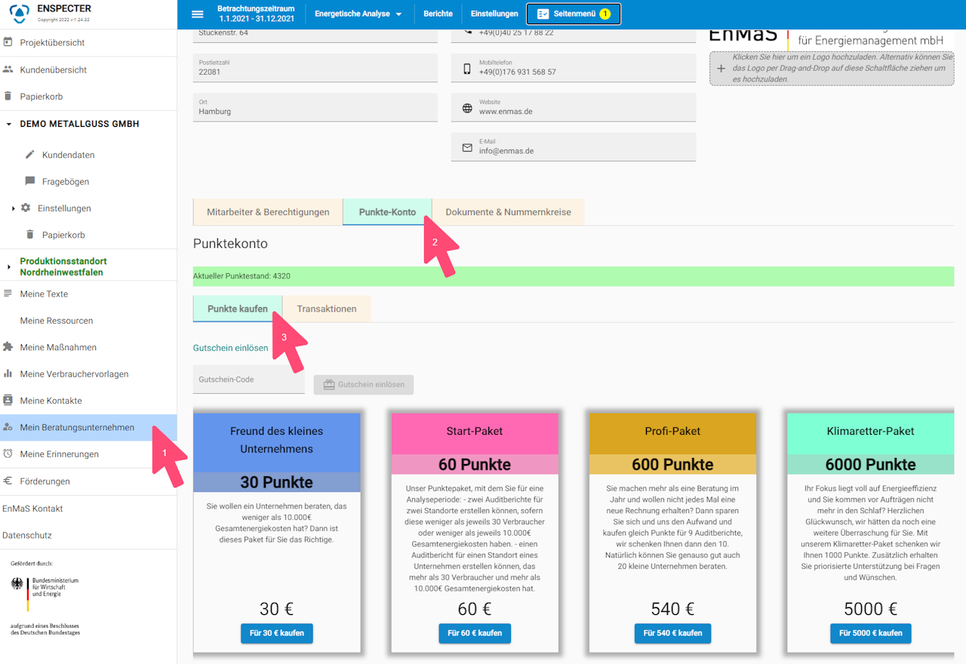The image size is (966, 664).
Task: Open the Papierkorb trash under Demo Metallguss
Action: point(30,235)
